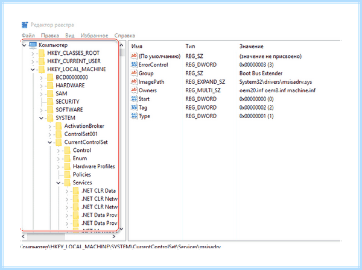Click tree scroll down arrow

pos(122,229)
